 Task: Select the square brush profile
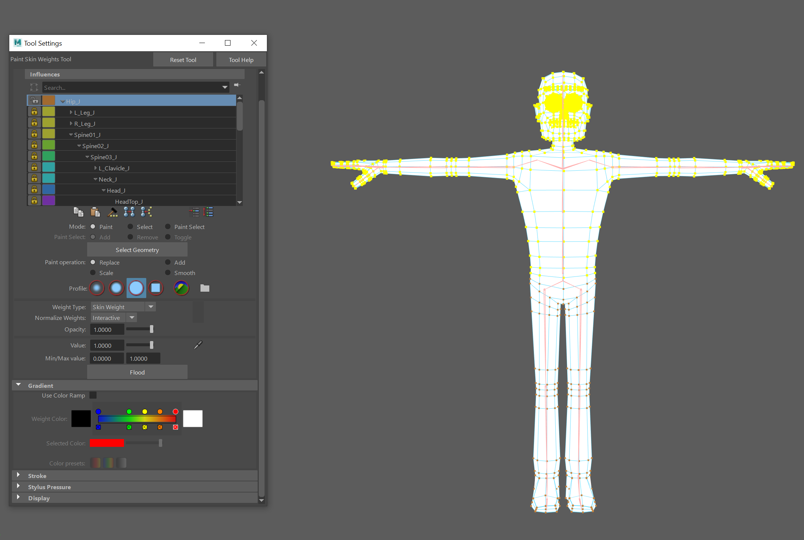click(x=156, y=288)
